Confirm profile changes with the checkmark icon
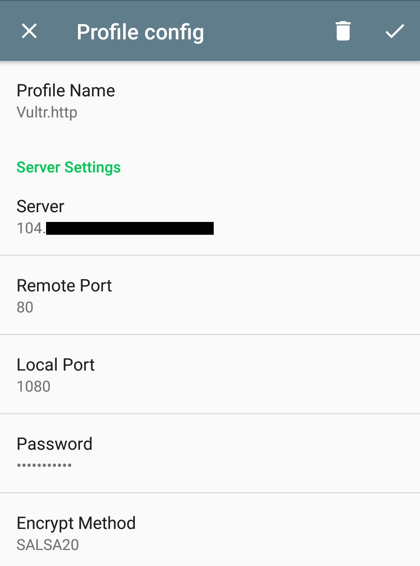Screen dimensions: 420x566 [395, 31]
